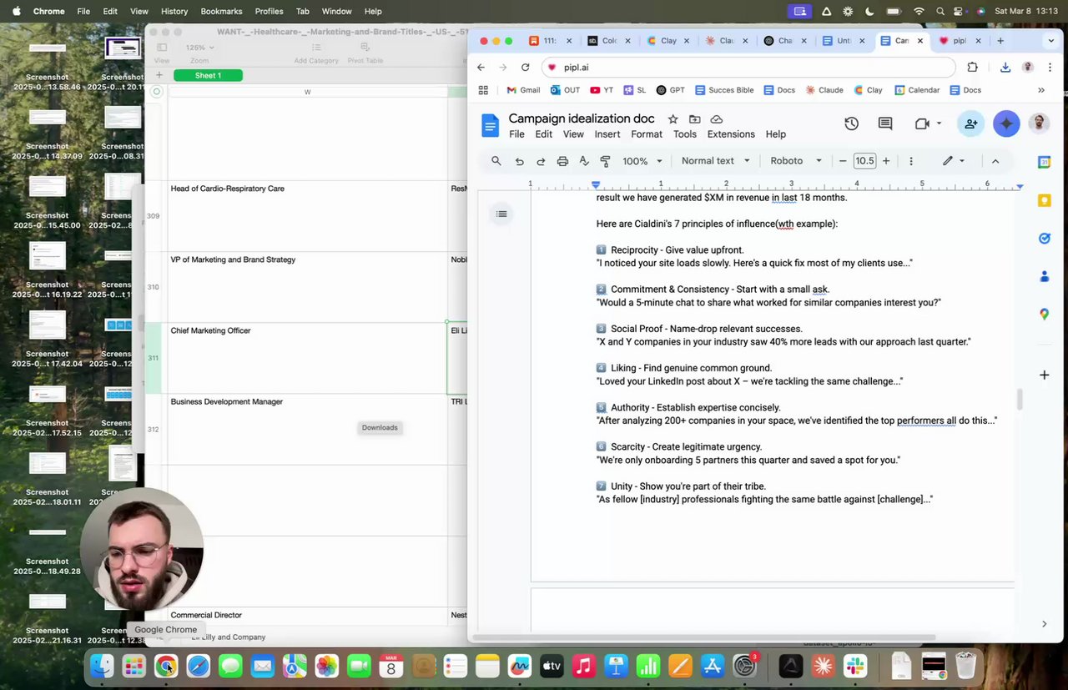Screen dimensions: 1068x690
Task: Get add-ons with plus icon in side panel
Action: [x=1044, y=375]
